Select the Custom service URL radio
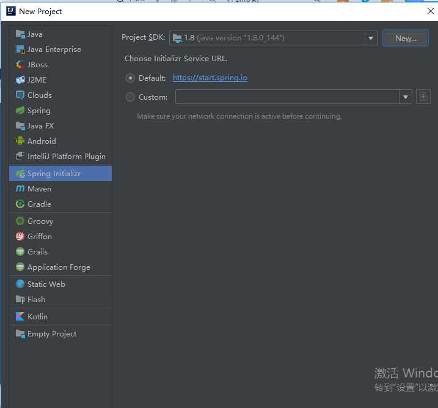 pos(130,97)
